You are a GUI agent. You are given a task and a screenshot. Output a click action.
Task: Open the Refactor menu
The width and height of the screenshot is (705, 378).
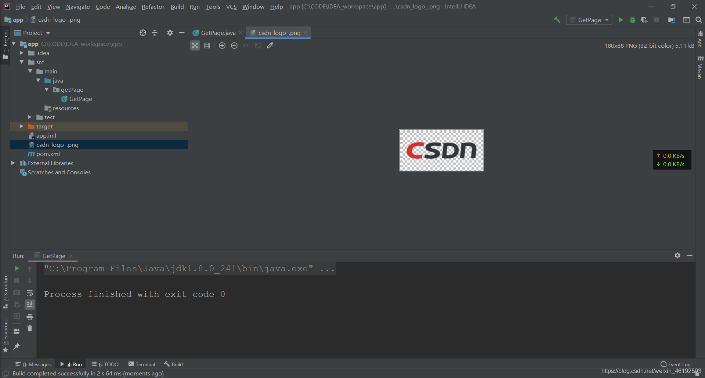click(x=153, y=7)
